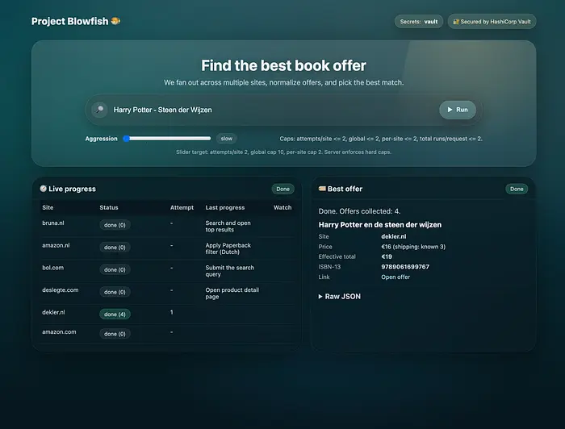Image resolution: width=565 pixels, height=429 pixels.
Task: Click 'done (0)' status for bol.com
Action: click(x=115, y=269)
